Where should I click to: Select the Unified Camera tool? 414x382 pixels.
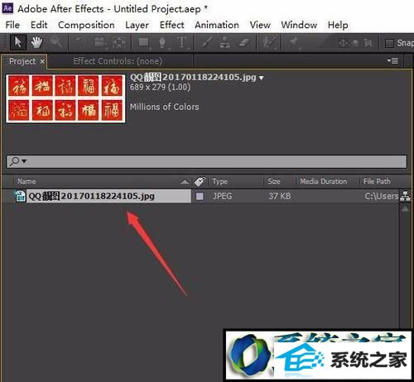point(100,43)
